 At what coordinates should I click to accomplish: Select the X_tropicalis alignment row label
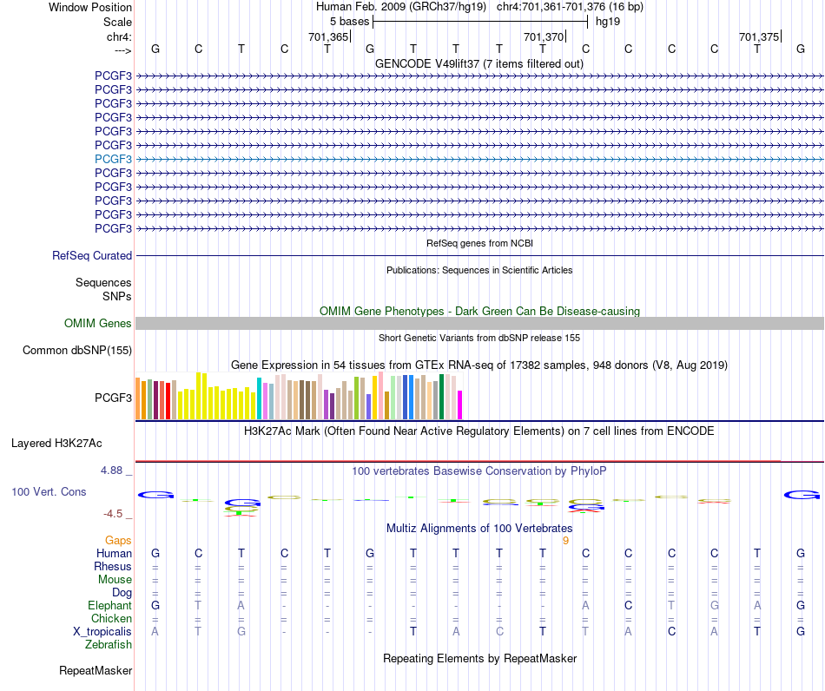(102, 632)
